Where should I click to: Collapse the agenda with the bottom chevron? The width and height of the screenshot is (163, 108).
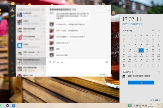point(159,100)
